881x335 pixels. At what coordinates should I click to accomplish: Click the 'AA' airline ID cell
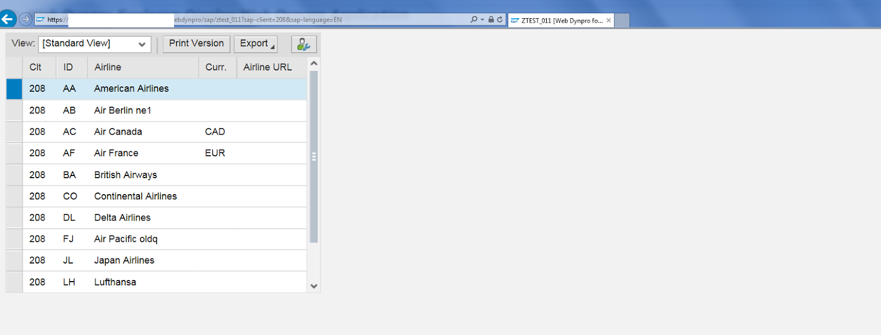[72, 89]
